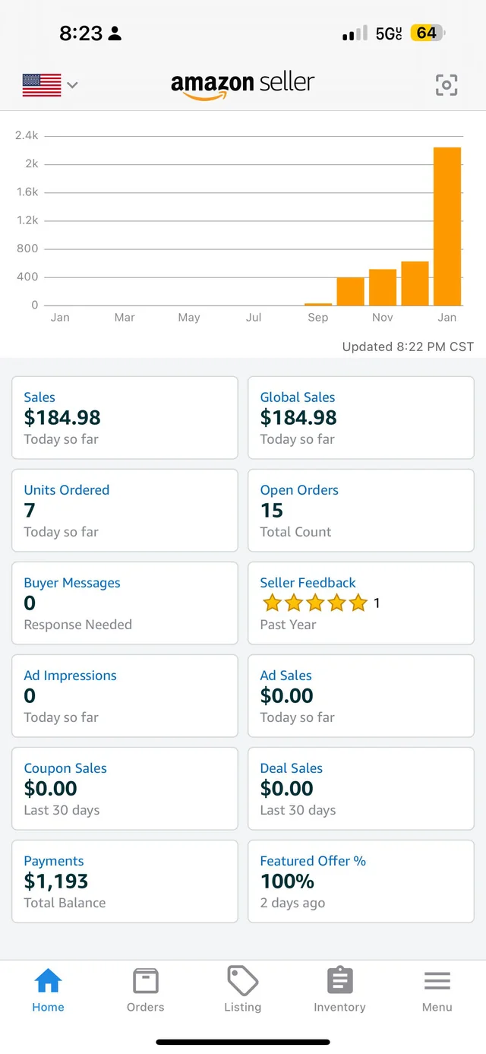Open the Global Sales card
Image resolution: width=486 pixels, height=1054 pixels.
pos(361,418)
